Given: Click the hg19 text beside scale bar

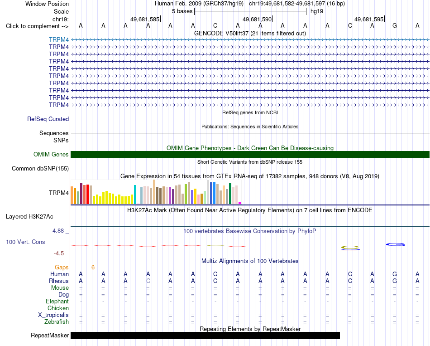Looking at the screenshot, I should tap(317, 11).
